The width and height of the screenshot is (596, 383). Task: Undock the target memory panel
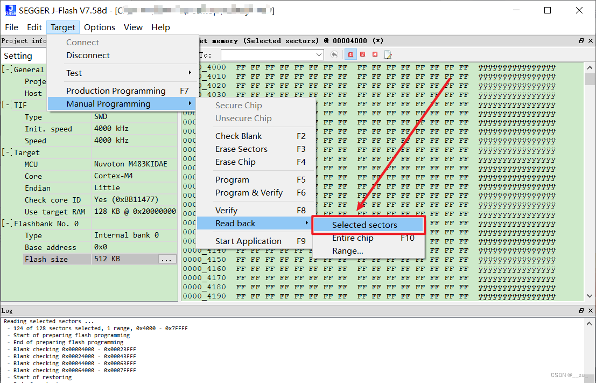(581, 41)
